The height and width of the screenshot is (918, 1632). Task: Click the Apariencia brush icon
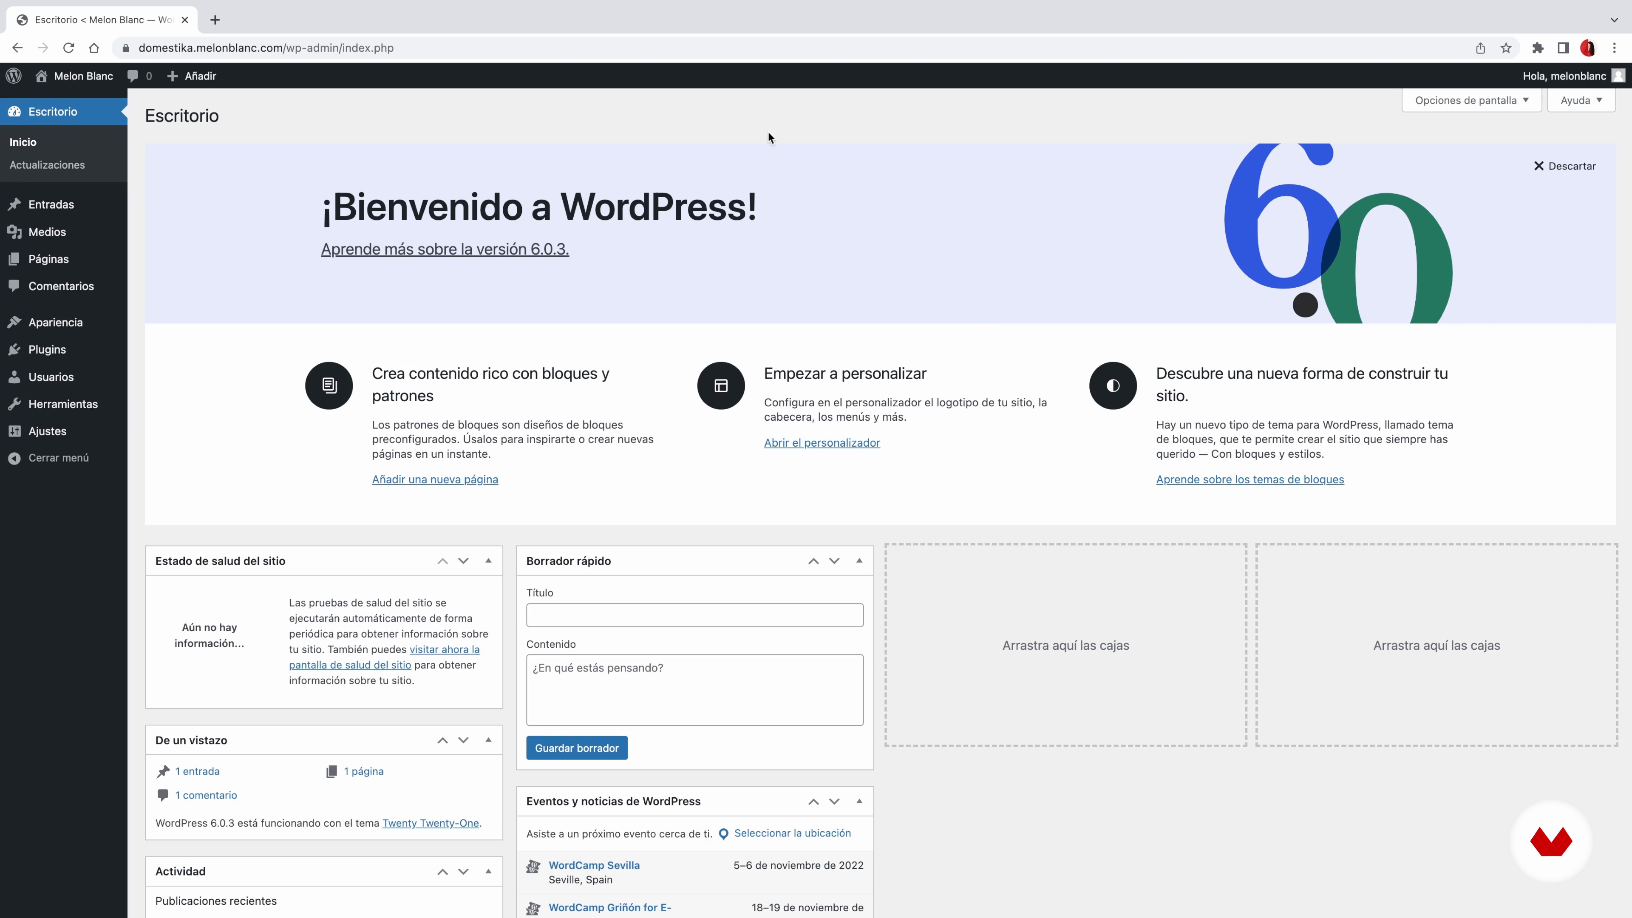pyautogui.click(x=14, y=323)
